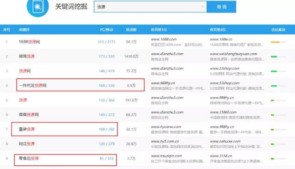Open www.dianzhu5.com in 微商货源 row
Image resolution: width=295 pixels, height=169 pixels.
click(167, 54)
